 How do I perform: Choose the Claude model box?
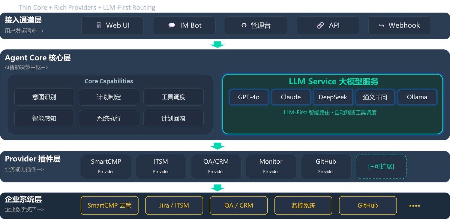click(291, 97)
